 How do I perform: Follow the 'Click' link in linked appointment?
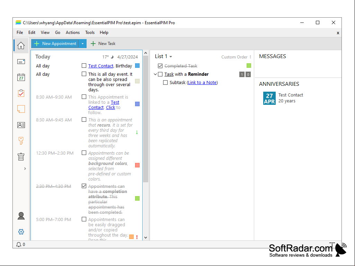(x=110, y=108)
